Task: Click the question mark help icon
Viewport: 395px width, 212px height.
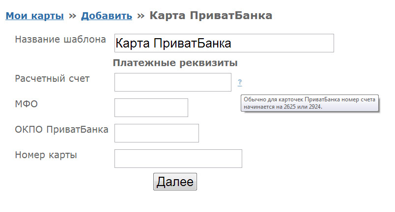Action: [240, 83]
